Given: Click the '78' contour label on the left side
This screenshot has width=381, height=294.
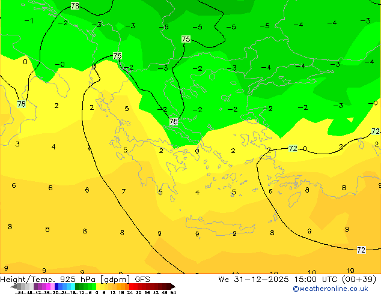Looking at the screenshot, I should [22, 104].
